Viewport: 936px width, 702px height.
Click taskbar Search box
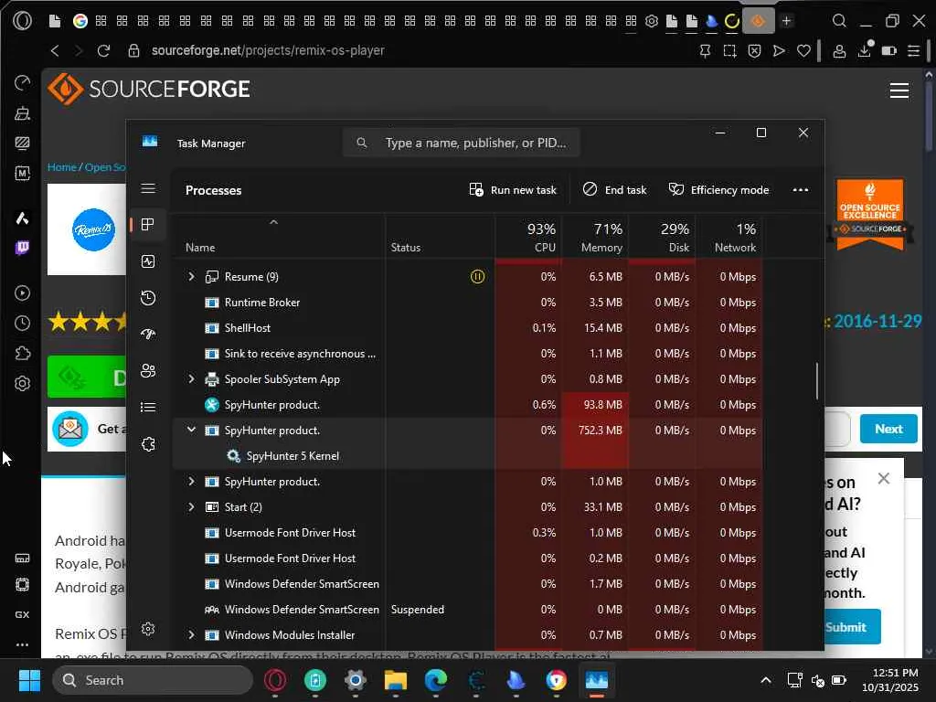pos(153,680)
